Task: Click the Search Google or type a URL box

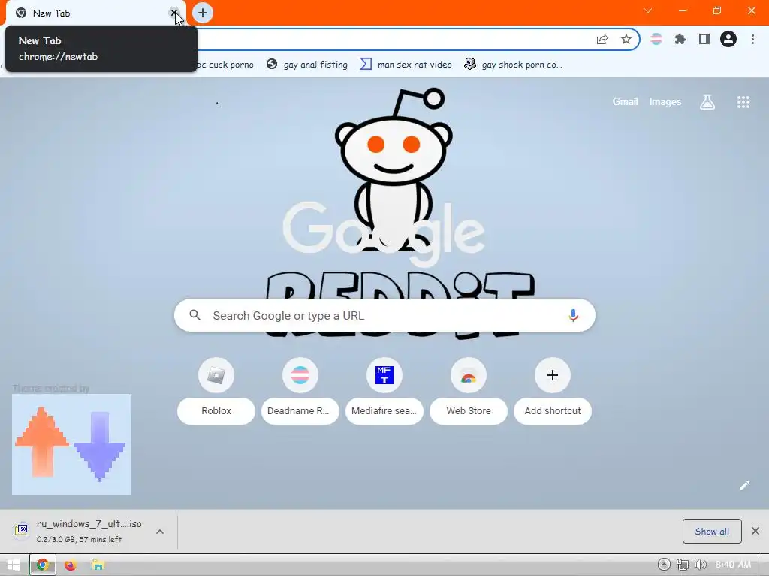Action: click(384, 315)
